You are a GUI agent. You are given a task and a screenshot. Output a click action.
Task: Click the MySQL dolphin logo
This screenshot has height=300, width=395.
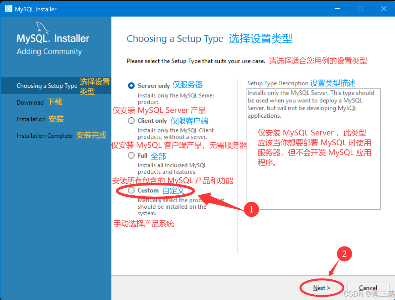[43, 28]
